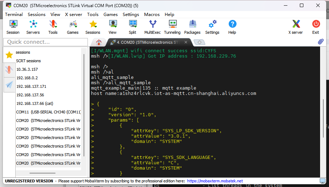The height and width of the screenshot is (187, 329).
Task: Click the paperclip attachment icon
Action: pyautogui.click(x=320, y=42)
